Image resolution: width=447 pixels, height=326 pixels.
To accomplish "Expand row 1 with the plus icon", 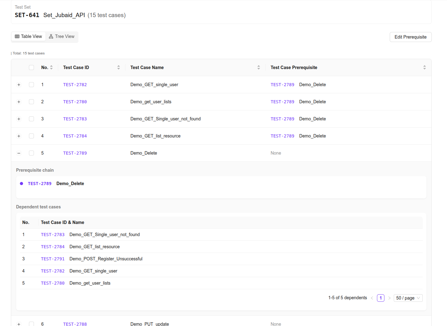I will tap(19, 85).
